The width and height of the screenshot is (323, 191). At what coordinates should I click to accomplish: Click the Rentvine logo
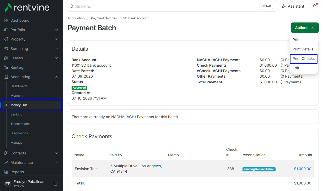27,7
